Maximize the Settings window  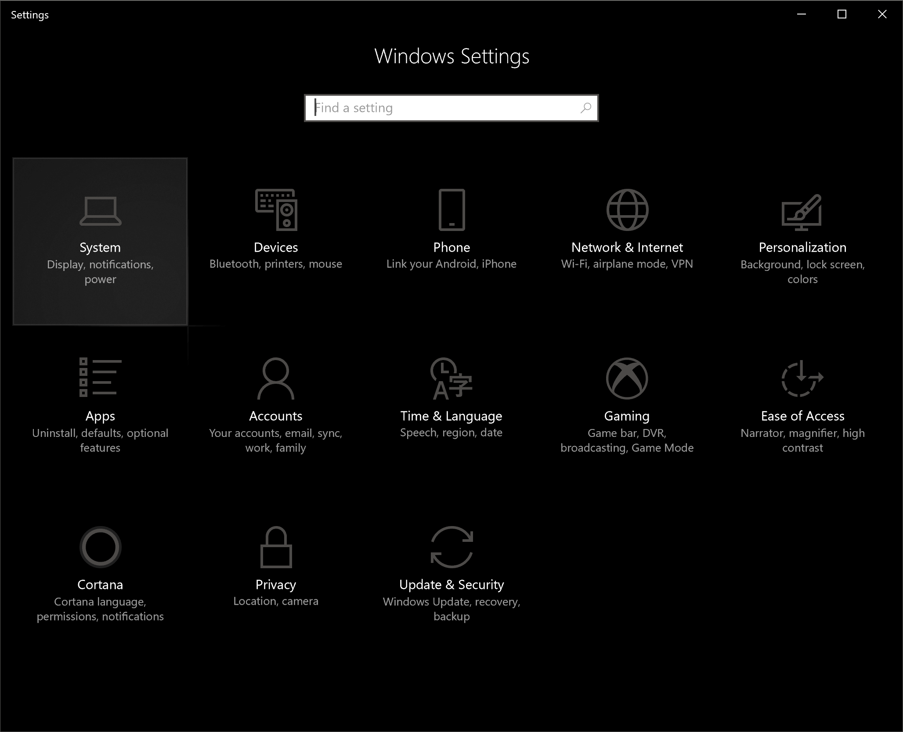point(842,14)
